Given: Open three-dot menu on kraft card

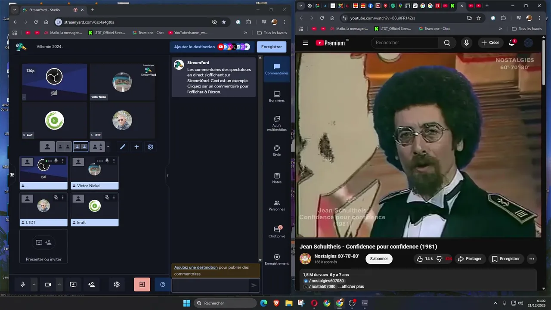Looking at the screenshot, I should coord(114,198).
